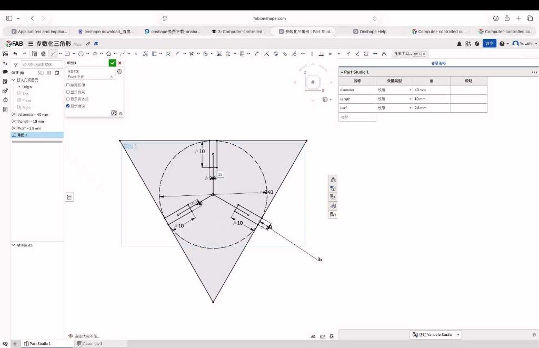
Task: Open the Applications and Implica... browser tab
Action: click(x=39, y=32)
